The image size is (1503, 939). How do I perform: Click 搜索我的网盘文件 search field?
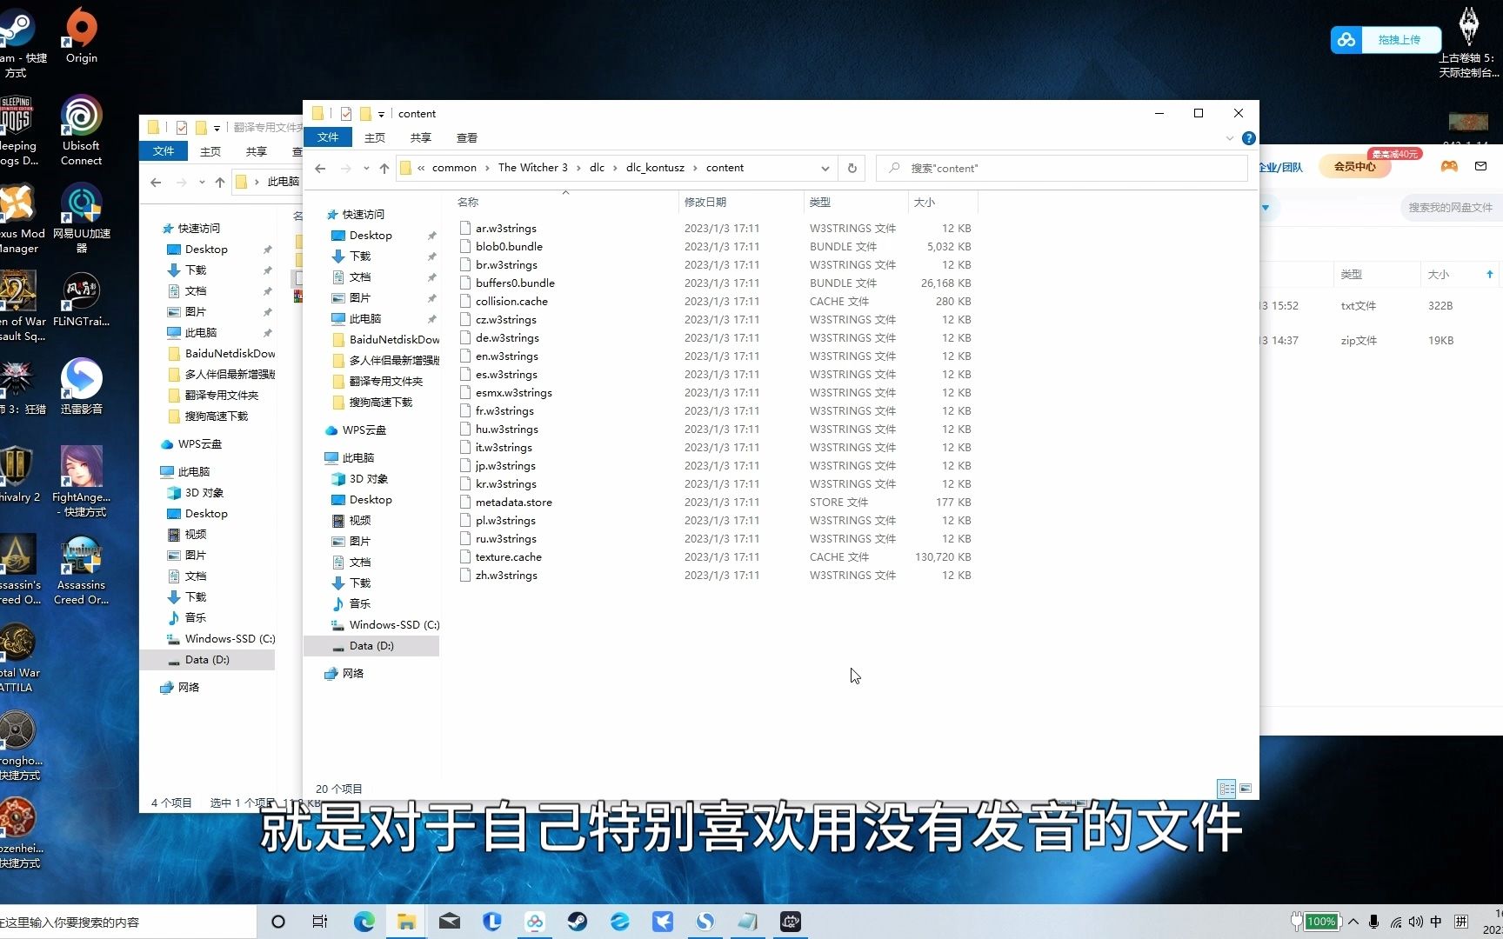[1451, 207]
